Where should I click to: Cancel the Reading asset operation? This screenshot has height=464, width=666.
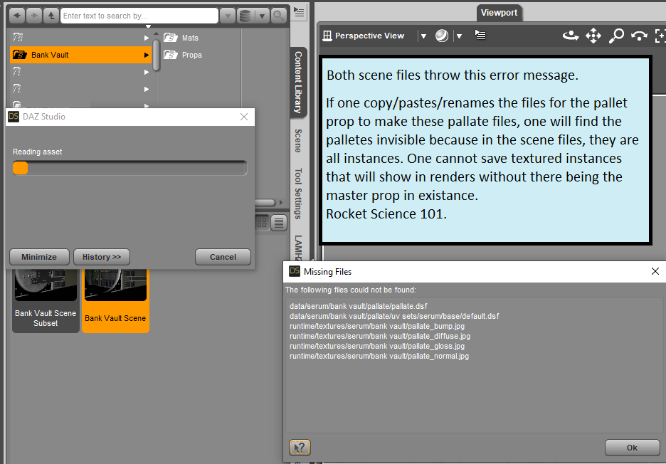coord(223,257)
